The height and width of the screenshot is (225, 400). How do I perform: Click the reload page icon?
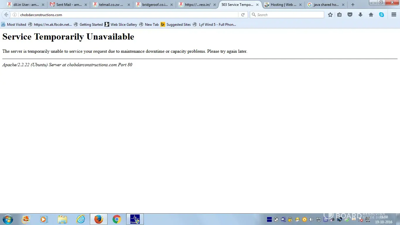coord(243,15)
